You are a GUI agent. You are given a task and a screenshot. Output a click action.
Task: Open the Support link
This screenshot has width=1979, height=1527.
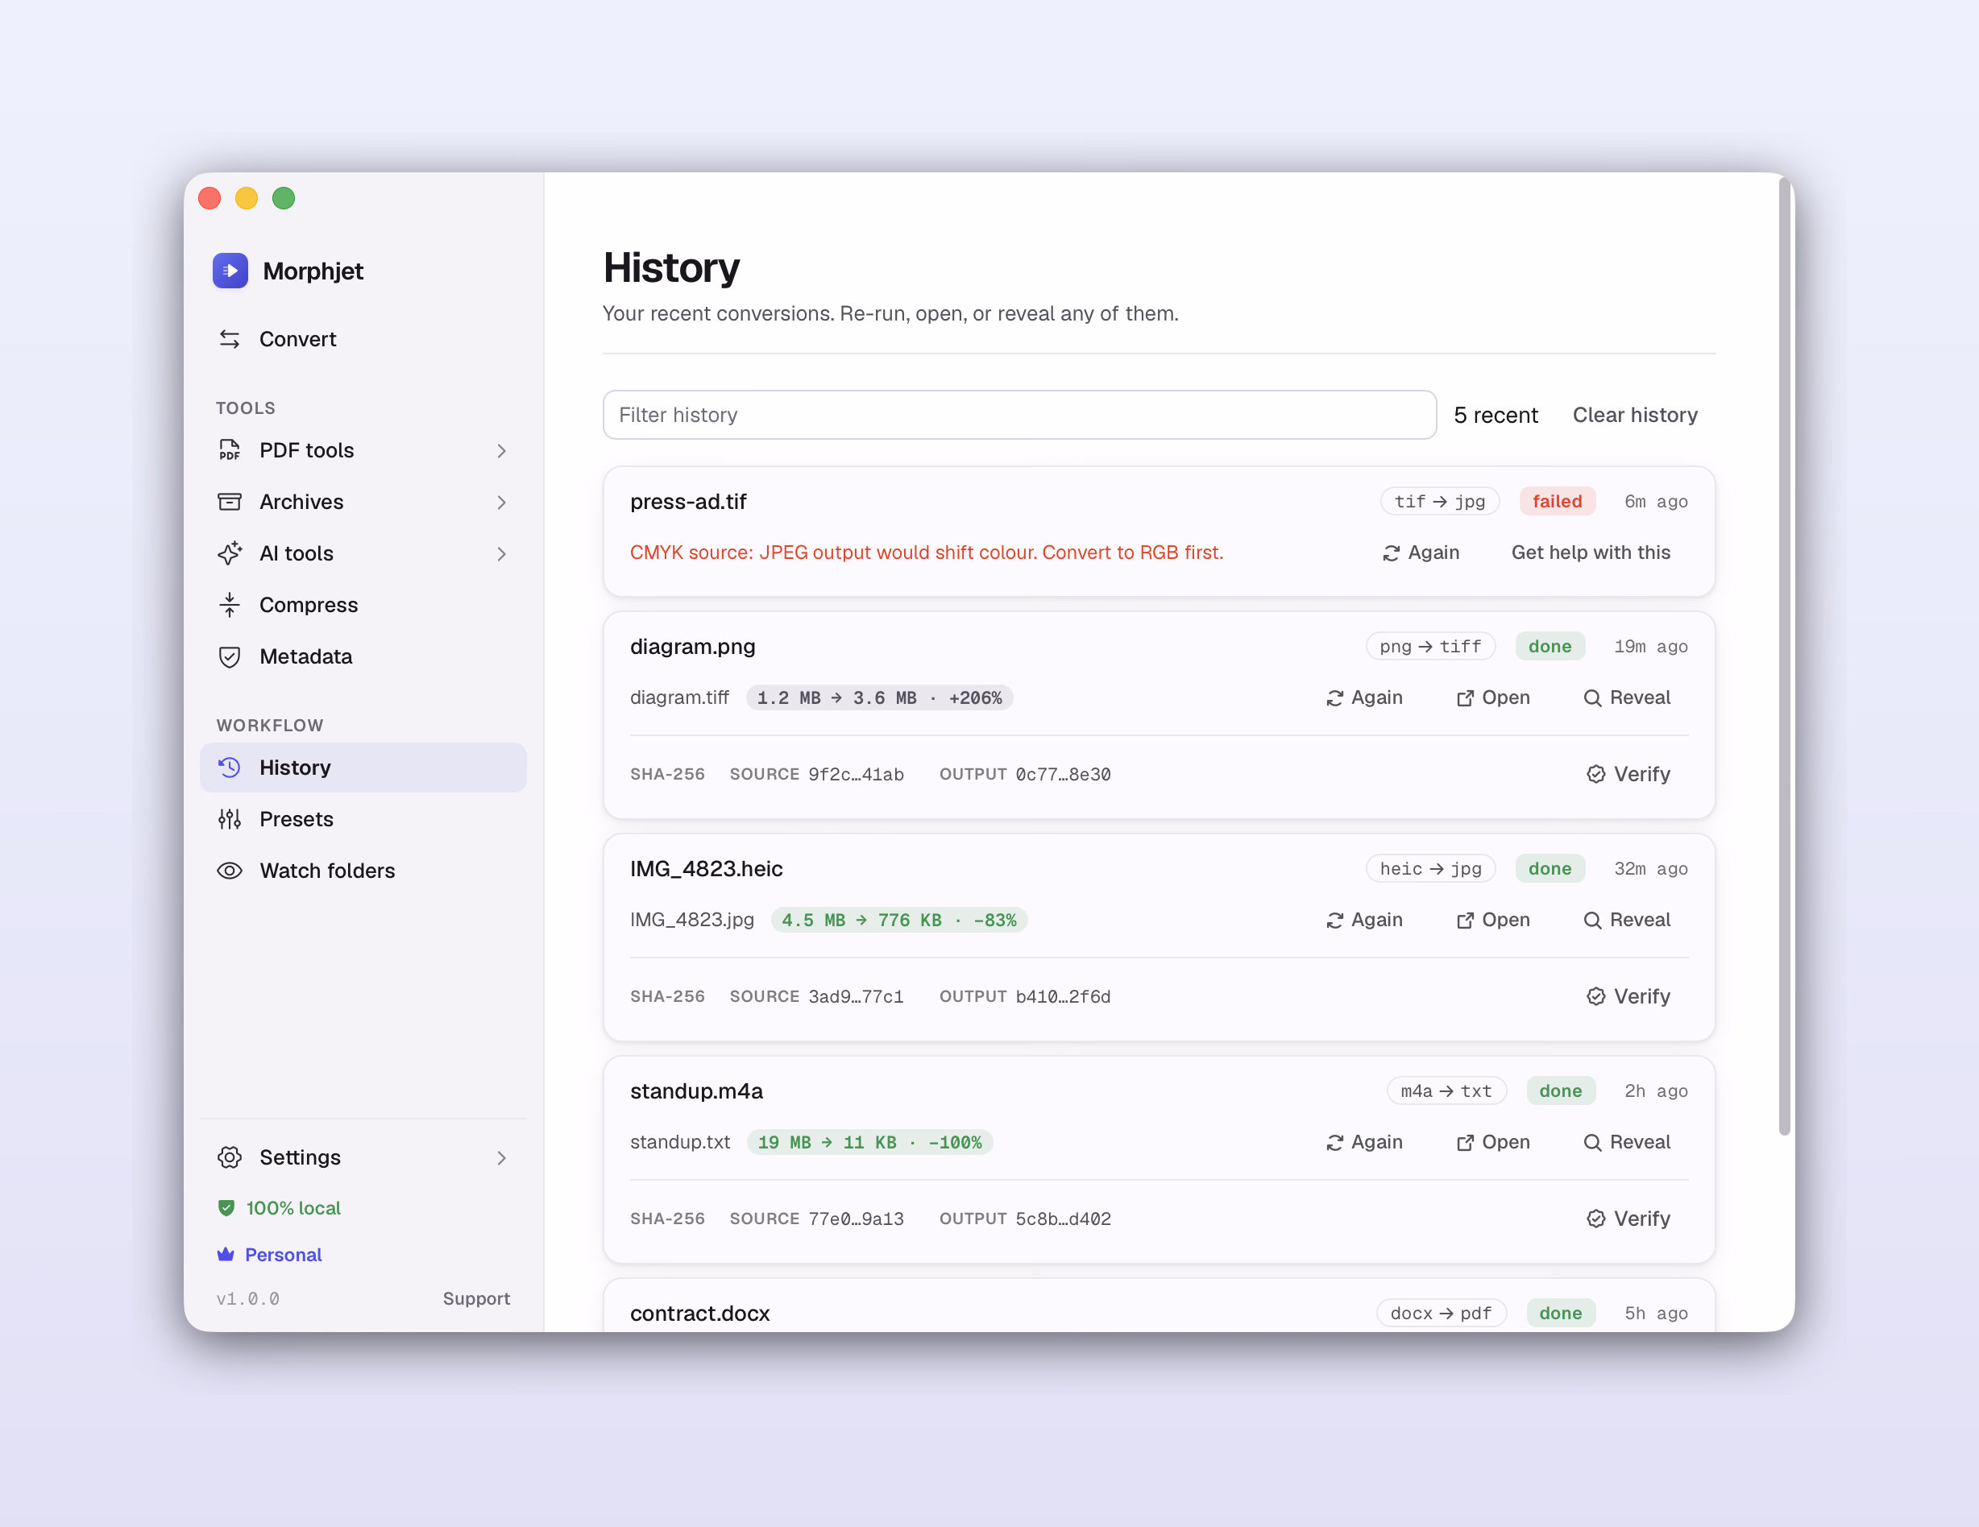click(477, 1299)
